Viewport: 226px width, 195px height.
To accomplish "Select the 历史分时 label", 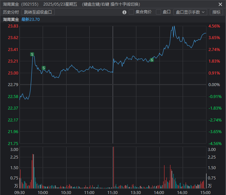I will click(x=11, y=12).
